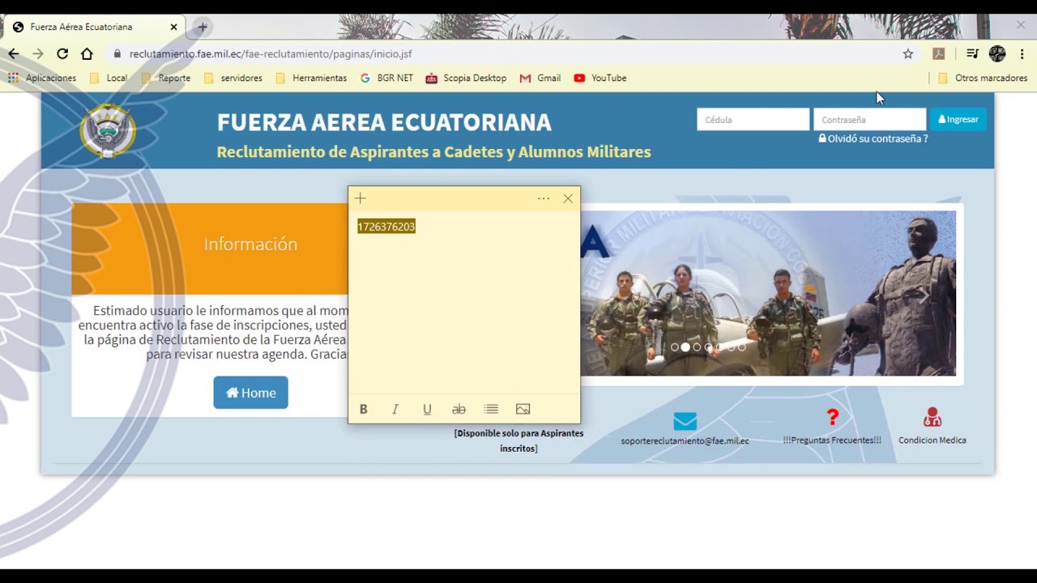Go back to the previous page
This screenshot has width=1037, height=583.
click(14, 53)
